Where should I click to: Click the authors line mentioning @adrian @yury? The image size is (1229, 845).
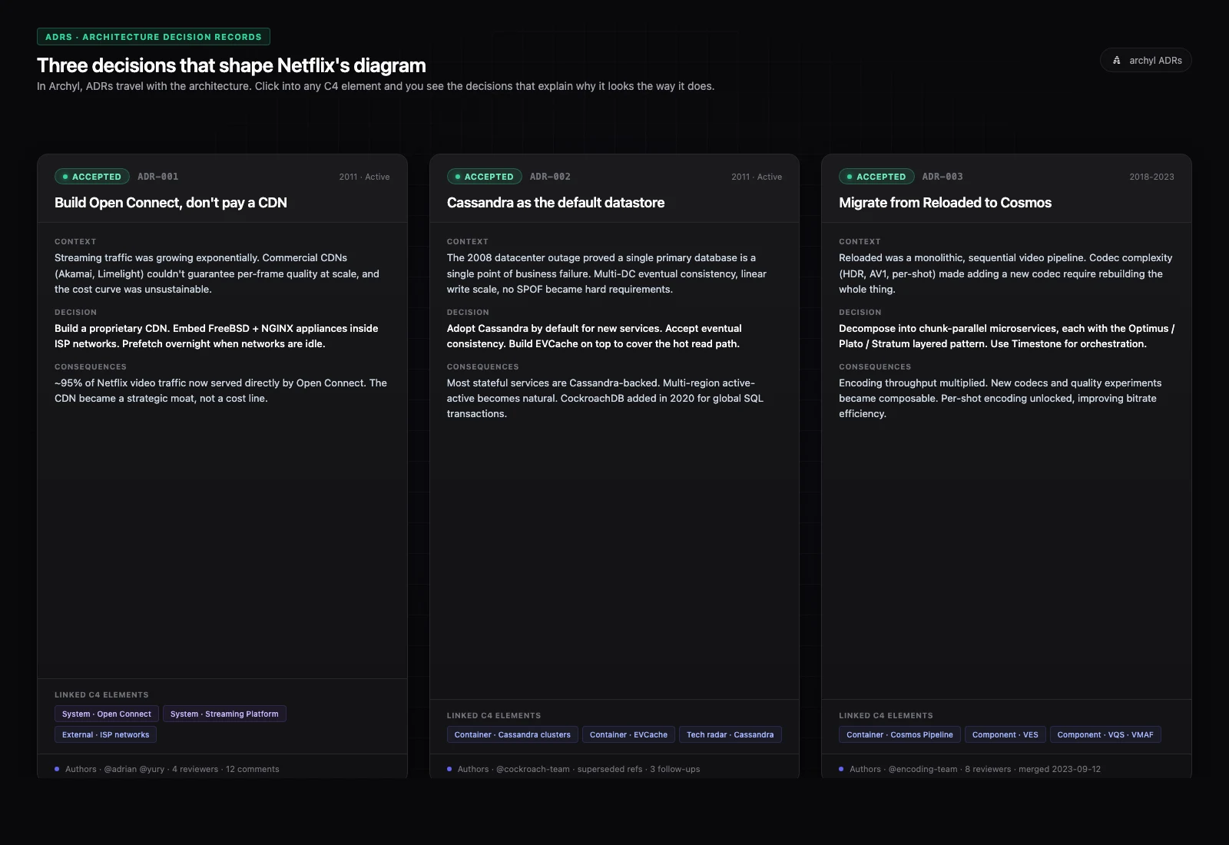pos(172,769)
